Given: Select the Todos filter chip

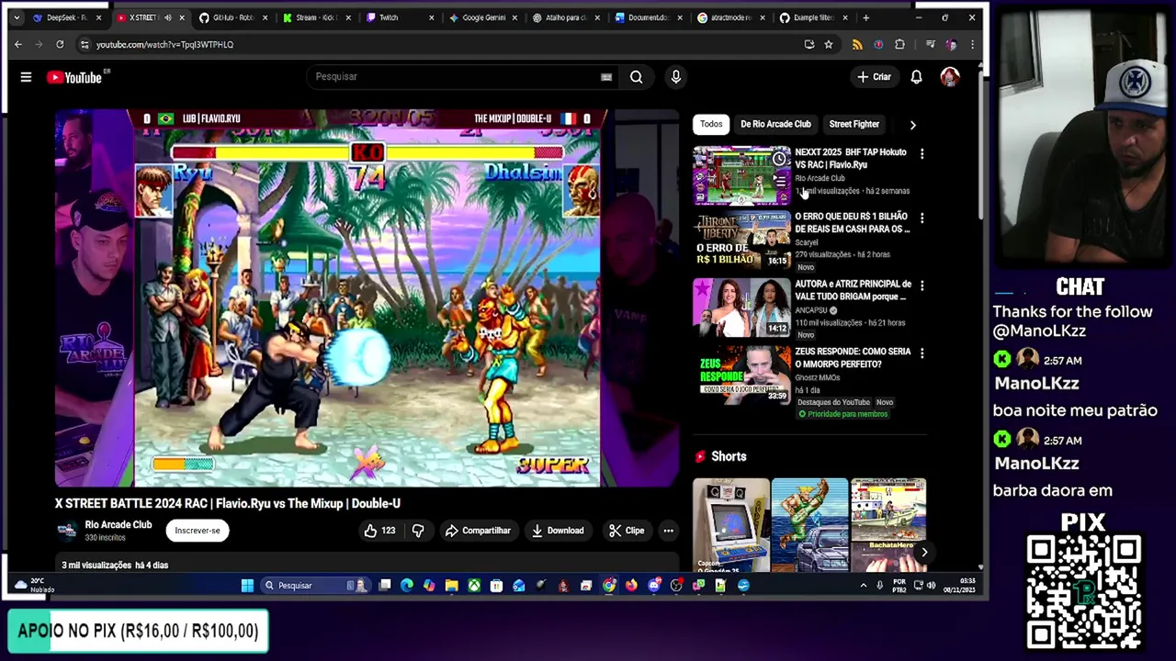Looking at the screenshot, I should coord(711,124).
